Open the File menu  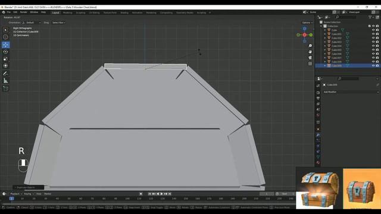9,12
